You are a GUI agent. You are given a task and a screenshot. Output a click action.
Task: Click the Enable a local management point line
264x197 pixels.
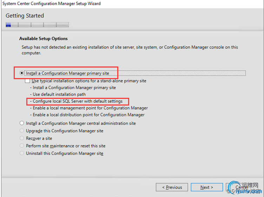tap(89, 108)
